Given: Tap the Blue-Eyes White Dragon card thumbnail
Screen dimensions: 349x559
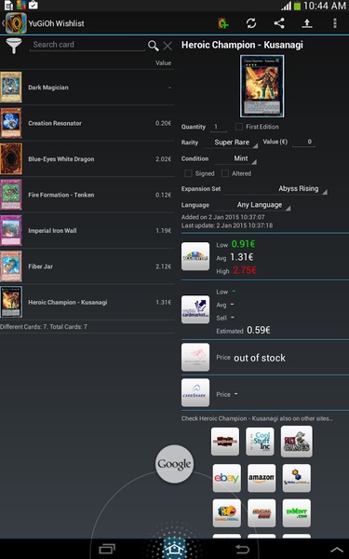Looking at the screenshot, I should (11, 159).
